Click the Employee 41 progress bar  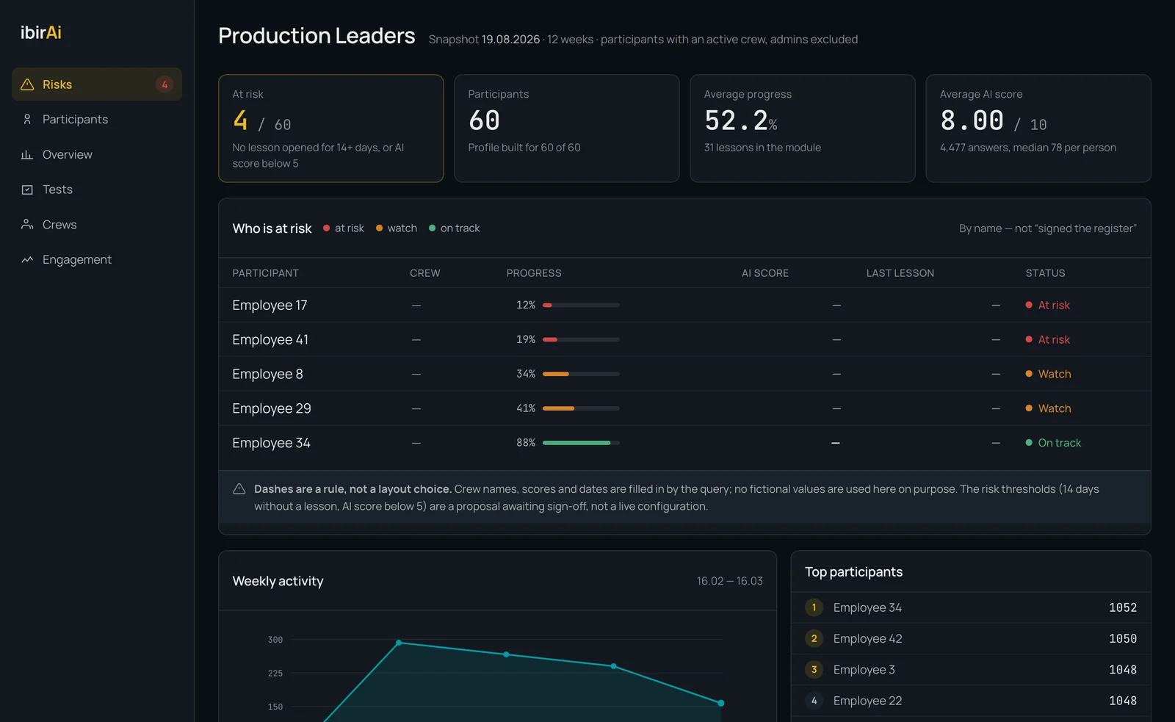click(581, 339)
